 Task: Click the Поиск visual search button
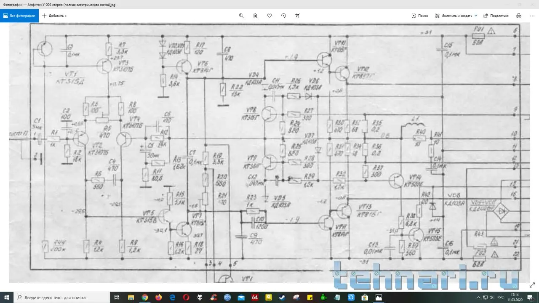pos(419,16)
